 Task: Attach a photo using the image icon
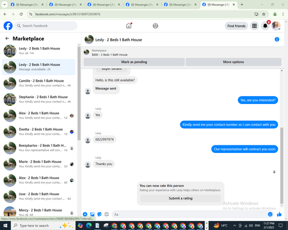pos(92,214)
